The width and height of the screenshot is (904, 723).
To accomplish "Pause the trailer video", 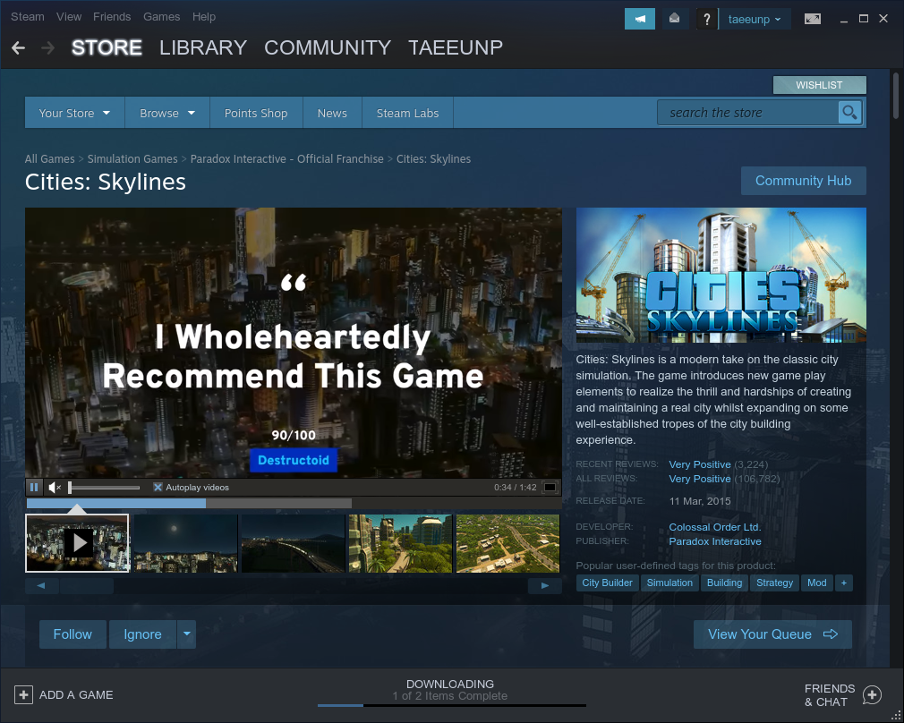I will pyautogui.click(x=34, y=488).
